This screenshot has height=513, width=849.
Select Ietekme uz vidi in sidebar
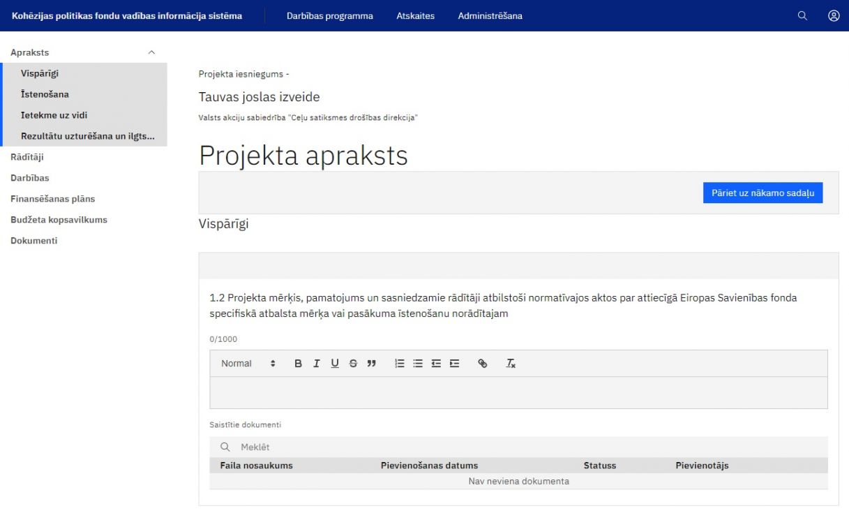[x=84, y=115]
